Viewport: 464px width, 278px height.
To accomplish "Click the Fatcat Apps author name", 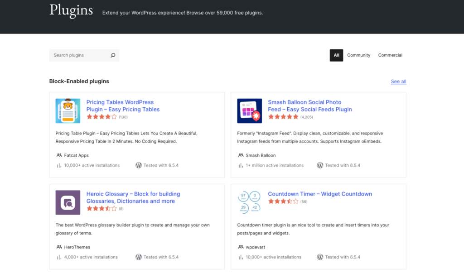I will (x=77, y=155).
